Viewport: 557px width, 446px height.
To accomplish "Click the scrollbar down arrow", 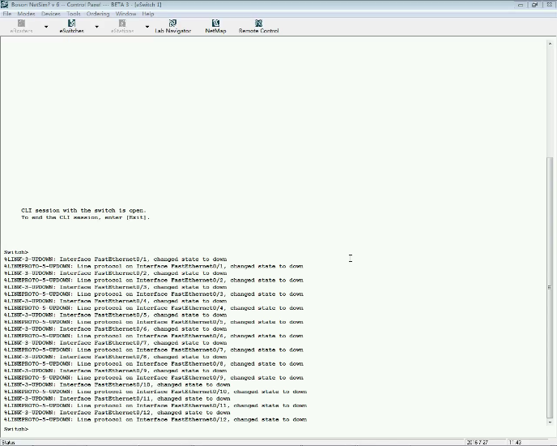I will pyautogui.click(x=550, y=422).
